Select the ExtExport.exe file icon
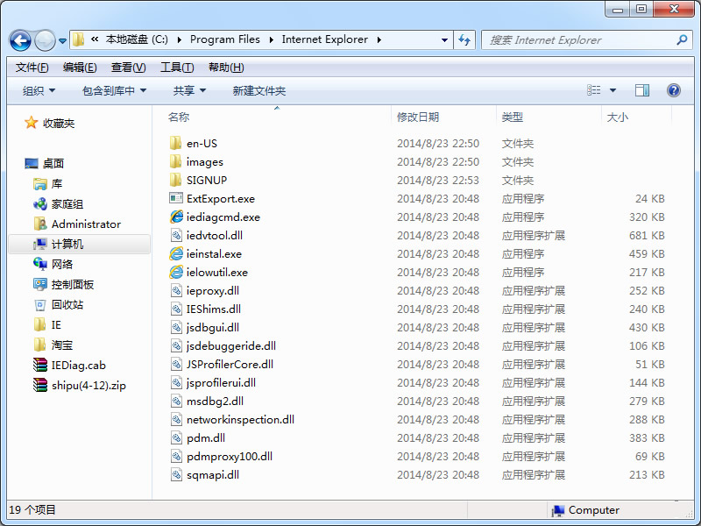This screenshot has width=701, height=526. click(x=176, y=198)
